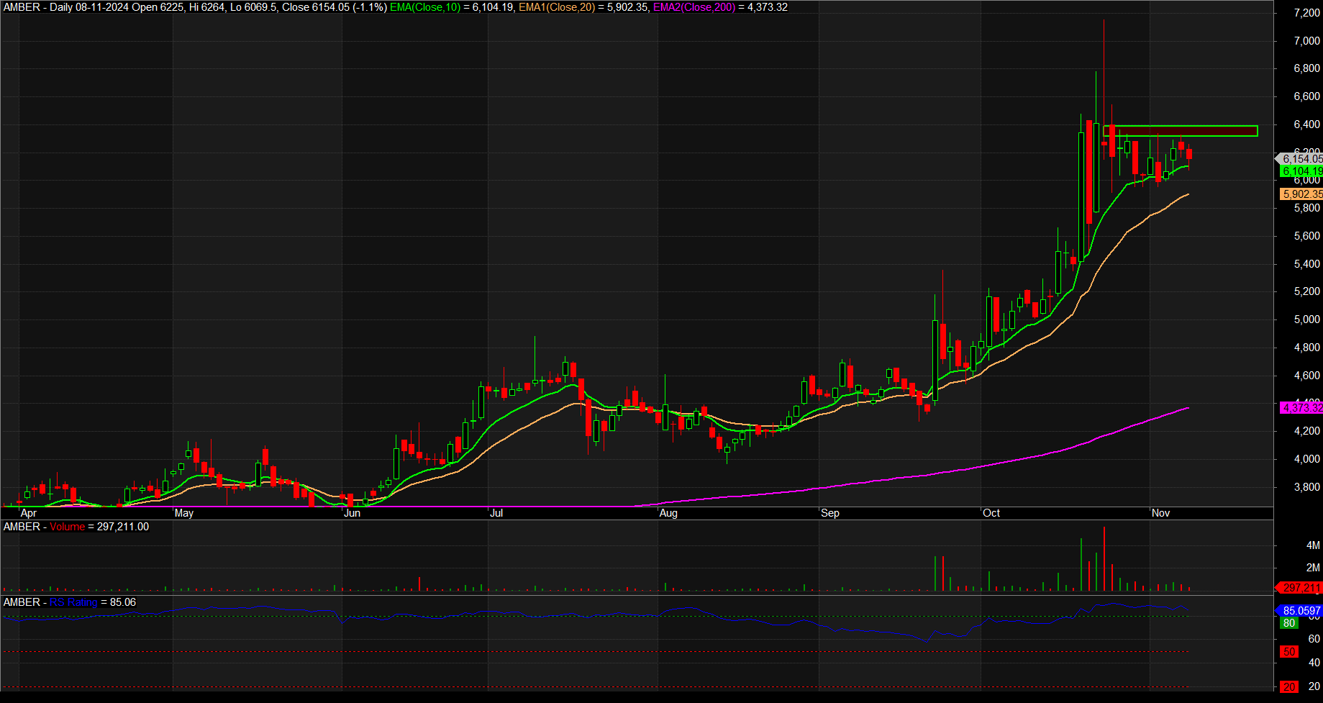Image resolution: width=1323 pixels, height=703 pixels.
Task: Click the Oct label on the time axis
Action: coord(991,513)
